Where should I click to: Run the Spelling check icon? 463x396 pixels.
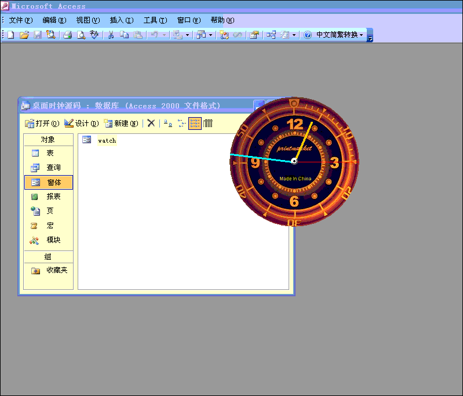click(x=94, y=35)
